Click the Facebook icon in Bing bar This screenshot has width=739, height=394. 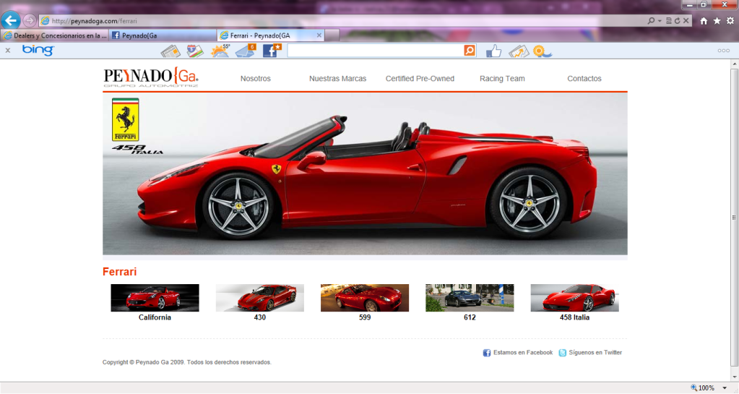pyautogui.click(x=272, y=51)
